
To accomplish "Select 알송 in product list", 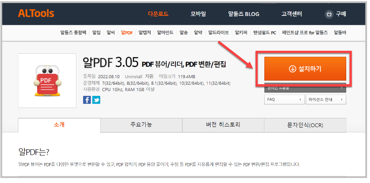I will [x=184, y=33].
